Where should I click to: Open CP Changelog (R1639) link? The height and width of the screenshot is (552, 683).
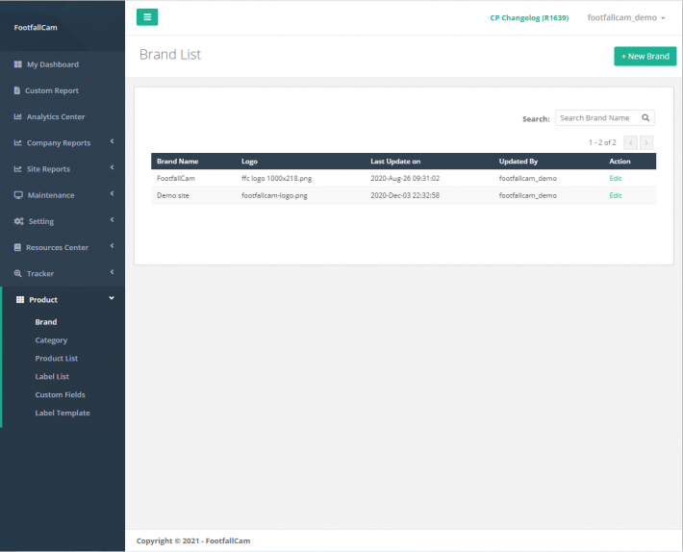(x=529, y=18)
